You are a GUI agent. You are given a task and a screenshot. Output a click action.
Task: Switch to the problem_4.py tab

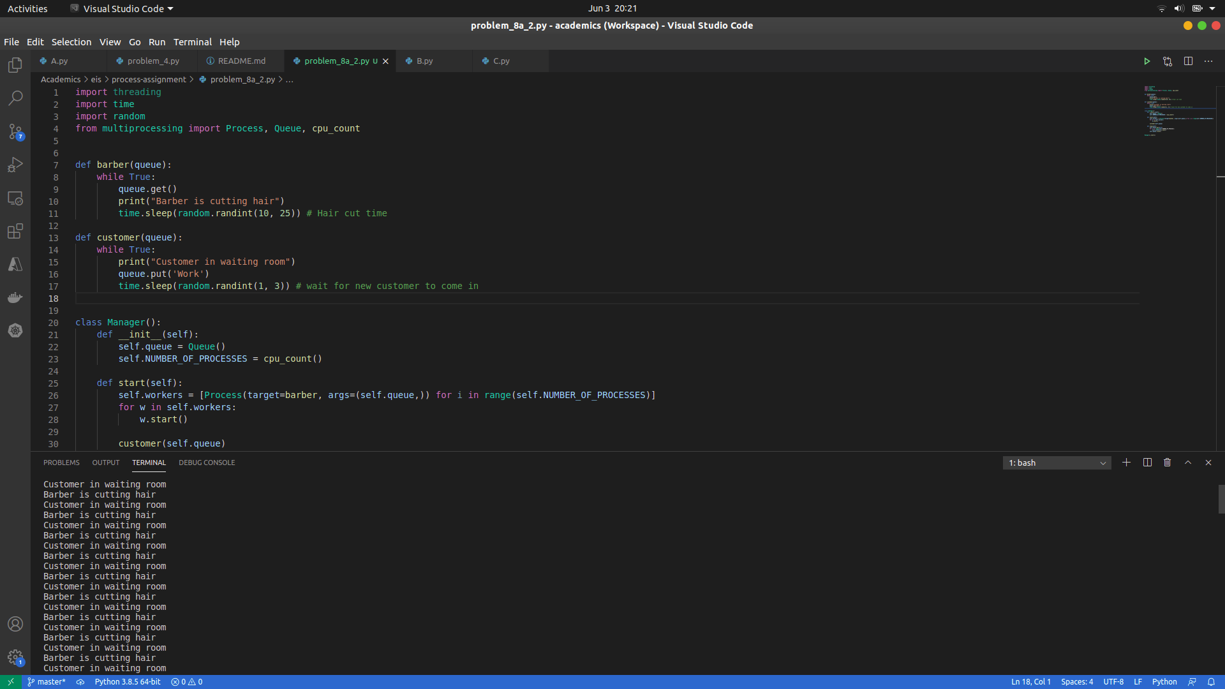coord(152,61)
